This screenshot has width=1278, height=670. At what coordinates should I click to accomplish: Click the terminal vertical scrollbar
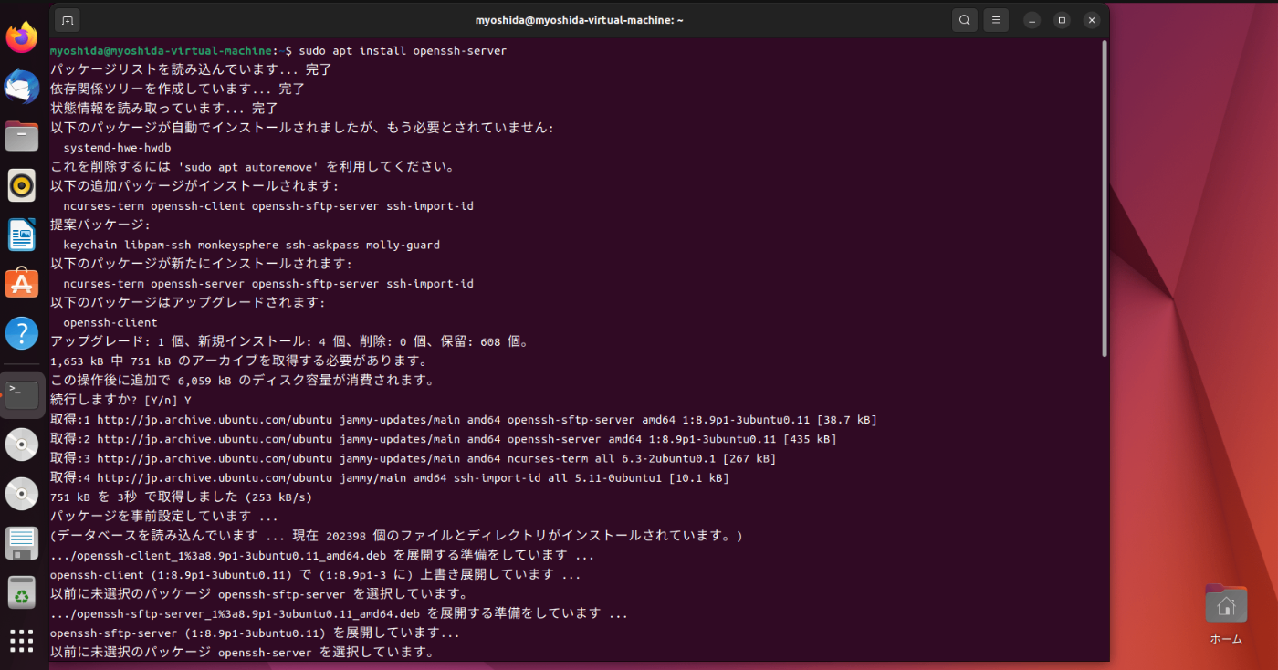1105,199
